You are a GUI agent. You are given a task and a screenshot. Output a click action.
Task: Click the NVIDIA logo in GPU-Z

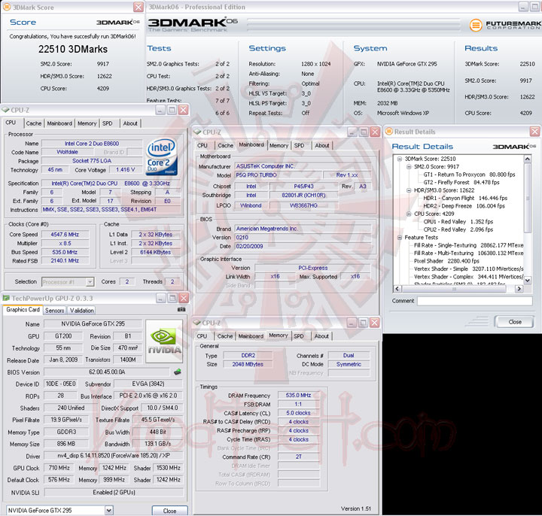tap(164, 341)
